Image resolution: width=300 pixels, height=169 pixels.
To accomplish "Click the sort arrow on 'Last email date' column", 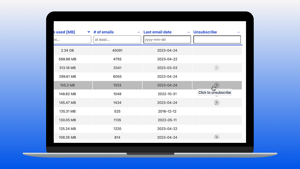I will pos(188,32).
